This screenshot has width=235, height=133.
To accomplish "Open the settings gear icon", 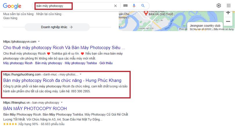I will (x=219, y=6).
